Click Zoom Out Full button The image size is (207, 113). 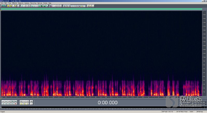coord(27,101)
